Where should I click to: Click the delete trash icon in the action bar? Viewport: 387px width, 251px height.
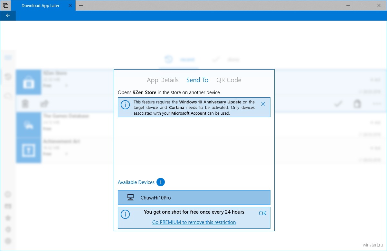25,104
